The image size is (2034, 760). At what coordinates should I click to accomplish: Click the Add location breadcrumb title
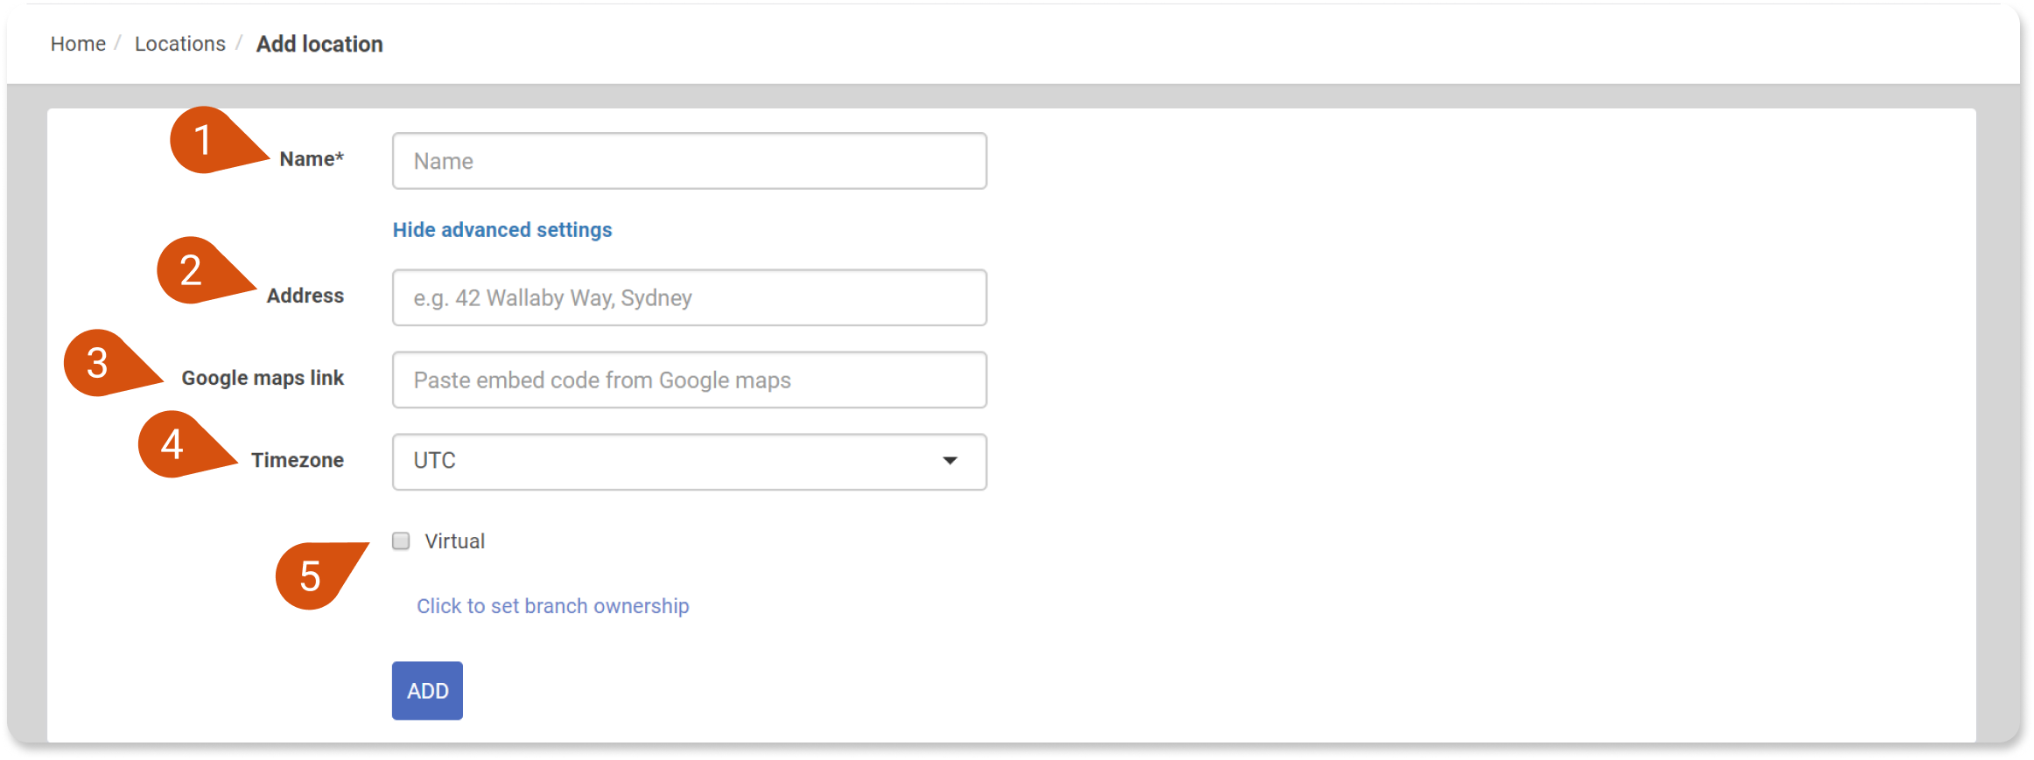click(319, 44)
